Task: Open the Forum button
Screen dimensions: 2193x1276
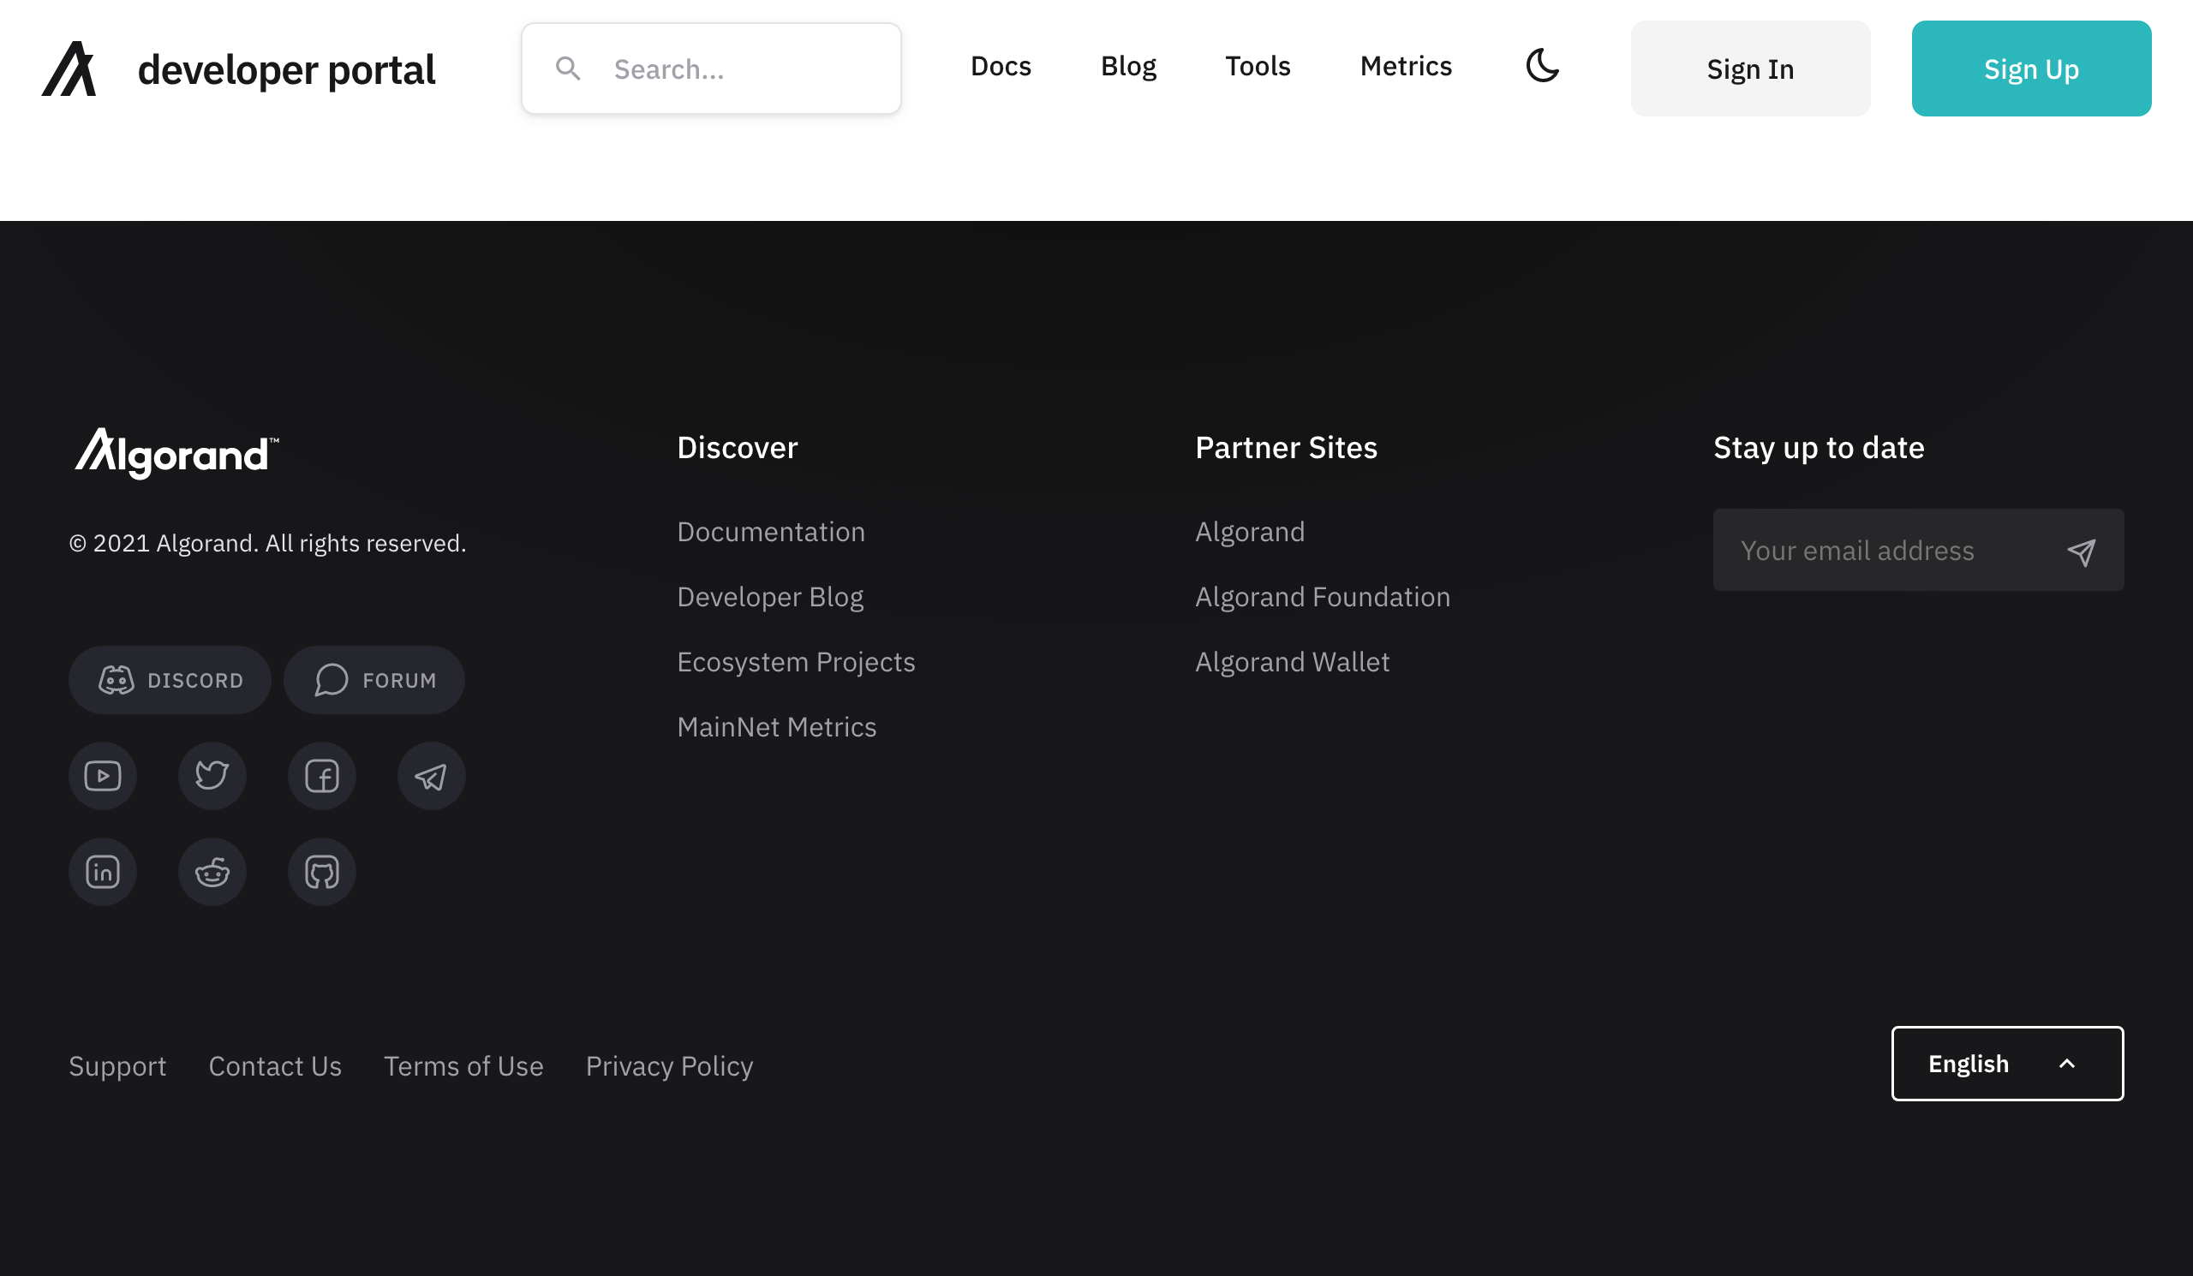Action: click(x=374, y=680)
